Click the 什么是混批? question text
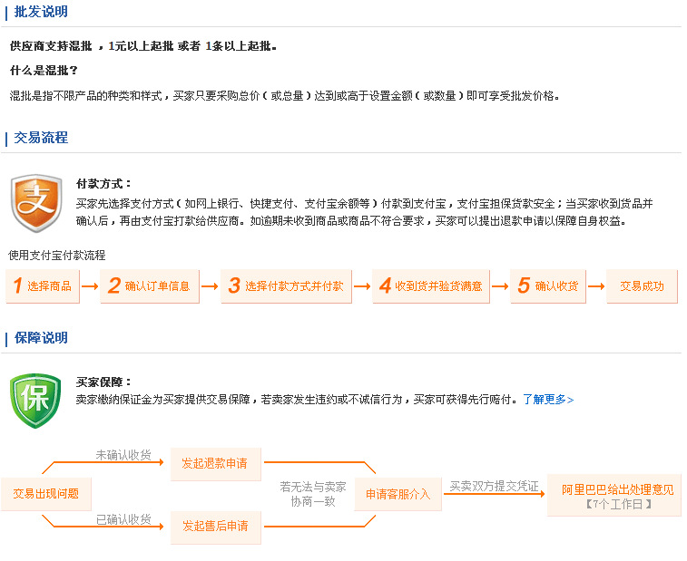This screenshot has width=687, height=561. pos(44,71)
